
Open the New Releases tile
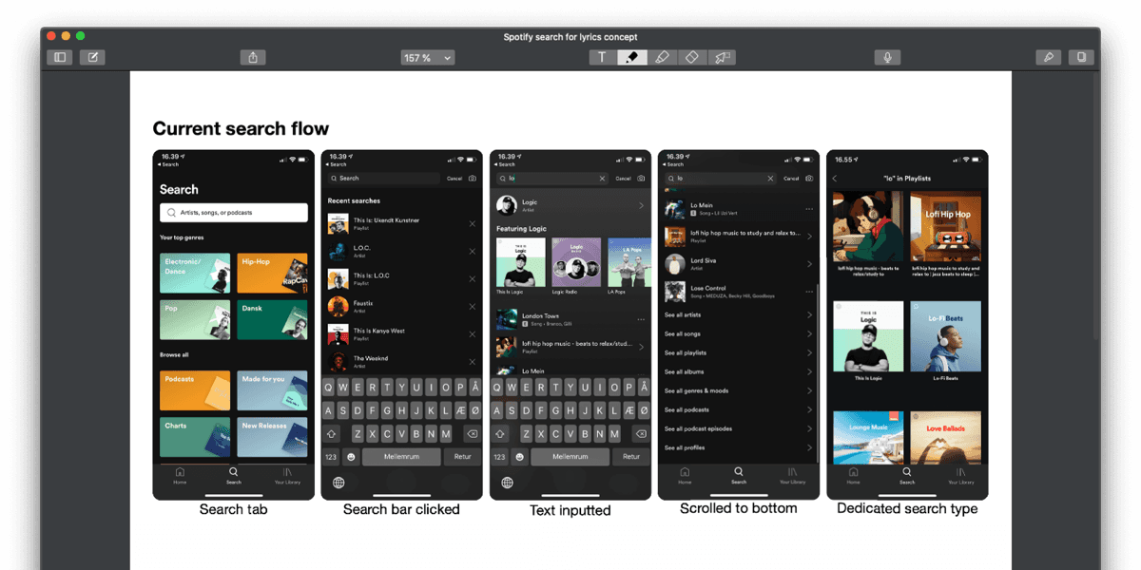(272, 437)
